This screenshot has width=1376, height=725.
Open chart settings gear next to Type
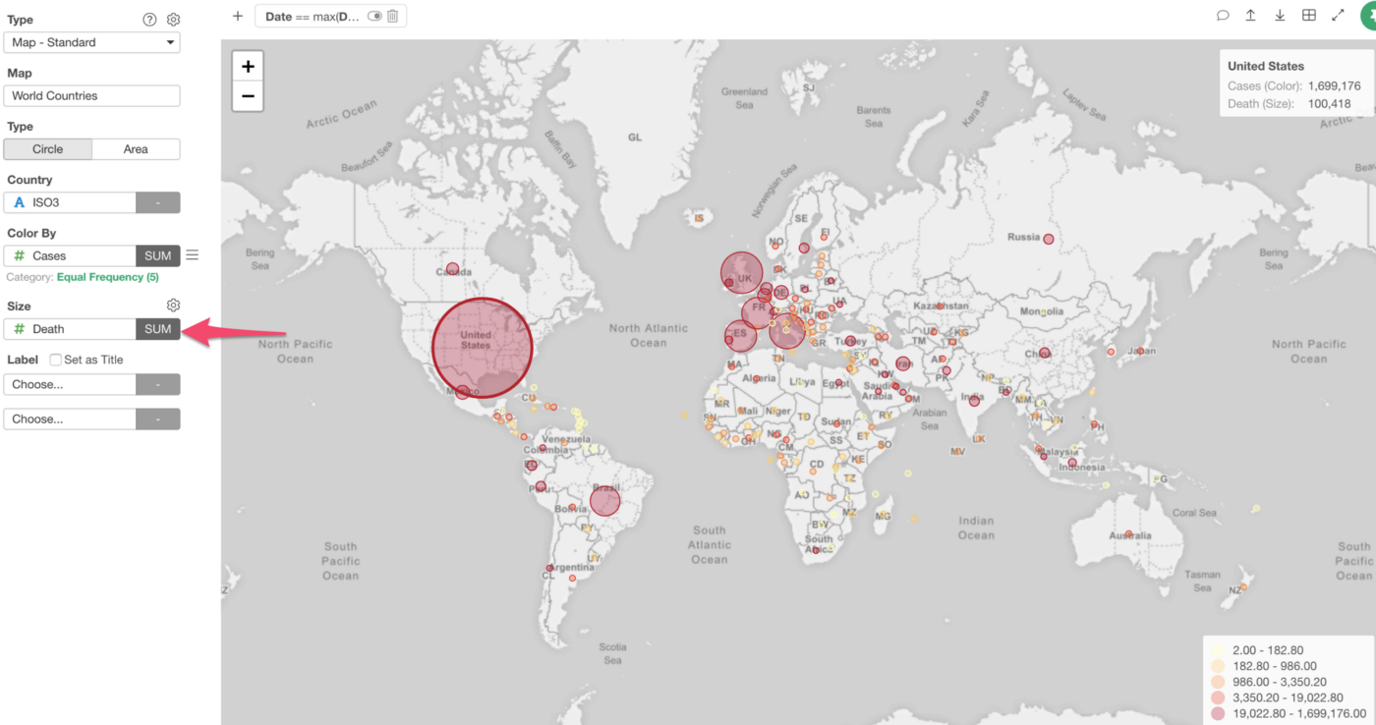coord(173,20)
